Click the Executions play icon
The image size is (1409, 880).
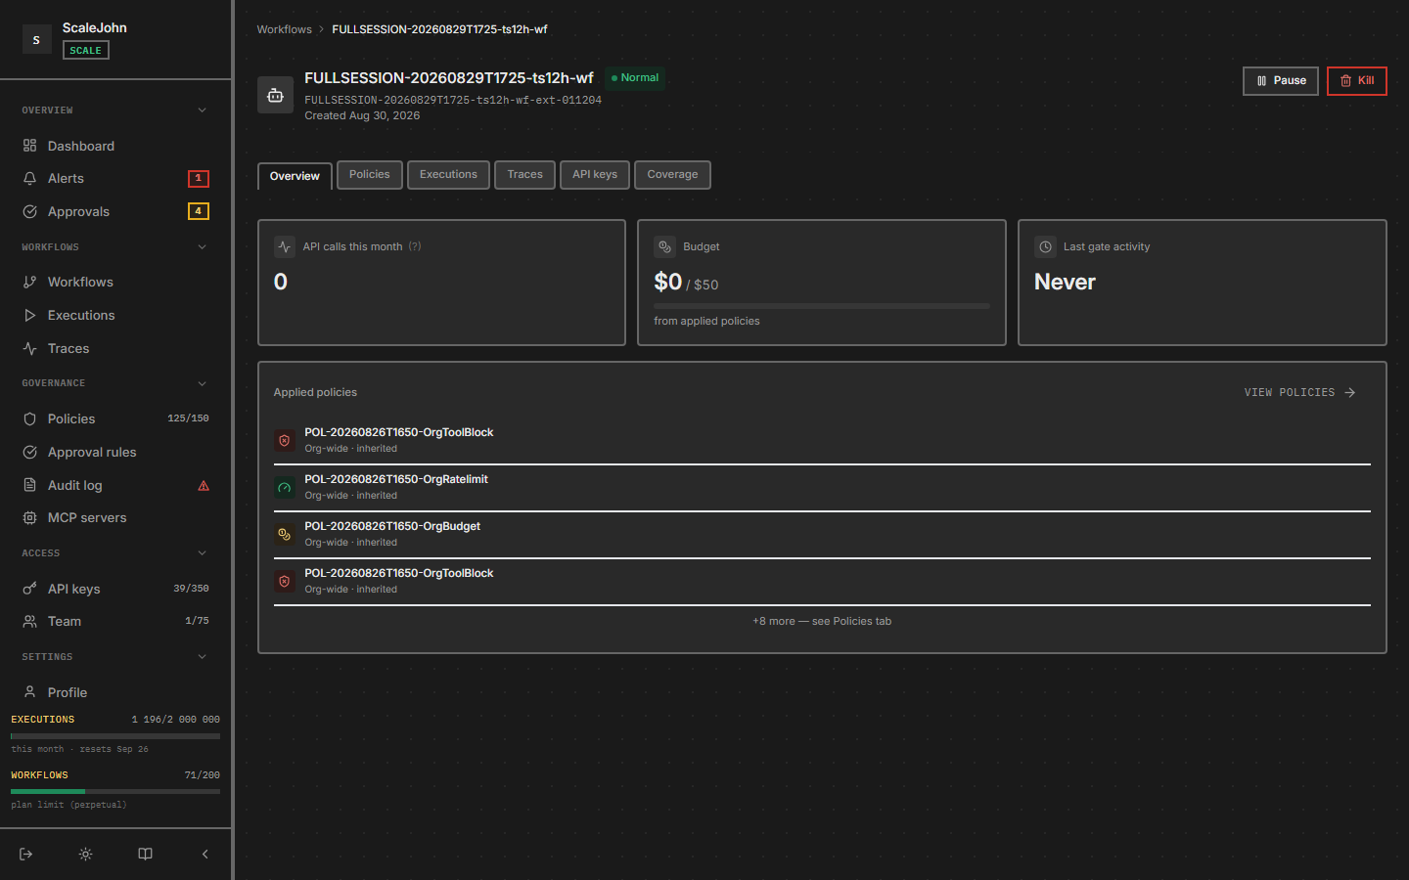(x=29, y=315)
